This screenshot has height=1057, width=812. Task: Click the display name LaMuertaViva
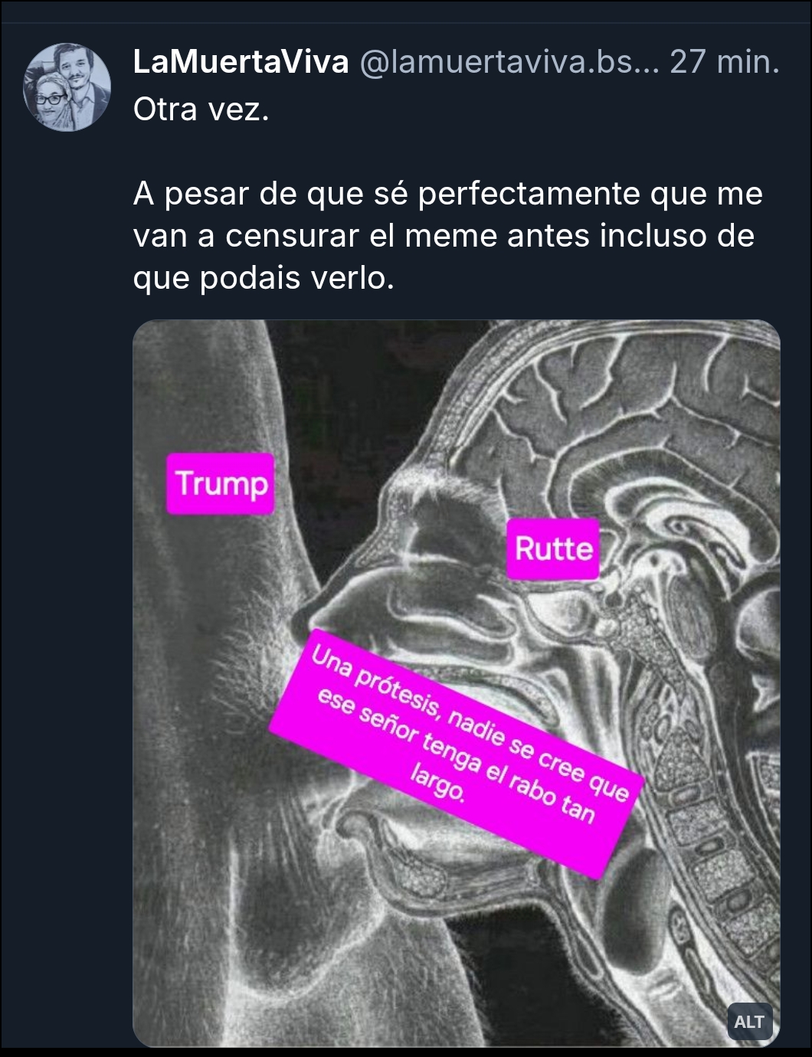[x=241, y=62]
